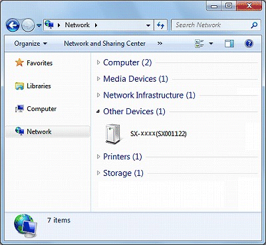Click the Printers (1) heading
Screen dimensions: 266x245
[122, 157]
